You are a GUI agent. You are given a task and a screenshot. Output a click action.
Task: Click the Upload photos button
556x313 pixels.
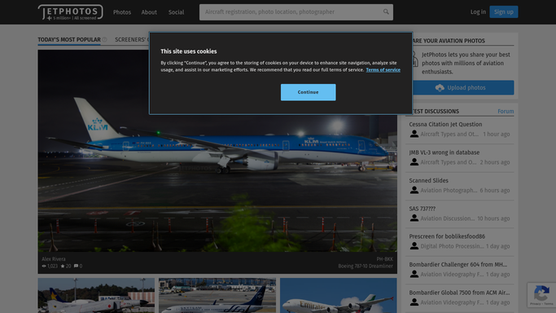(x=462, y=88)
